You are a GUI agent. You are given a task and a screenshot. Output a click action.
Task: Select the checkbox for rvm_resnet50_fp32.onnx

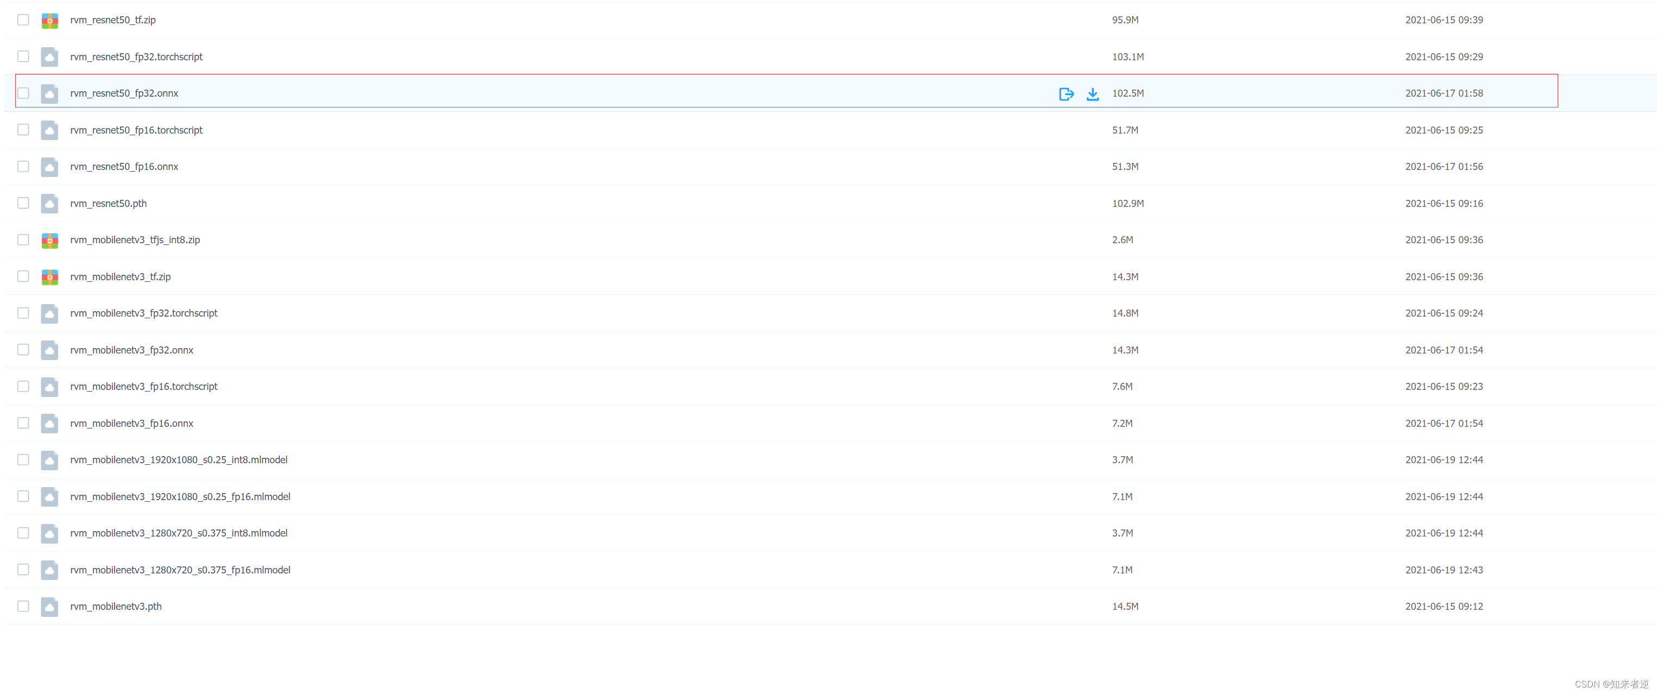(x=23, y=93)
